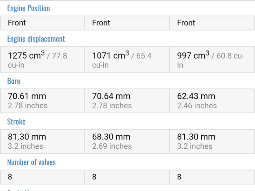Click the 70.61 mm bore cell

(42, 101)
